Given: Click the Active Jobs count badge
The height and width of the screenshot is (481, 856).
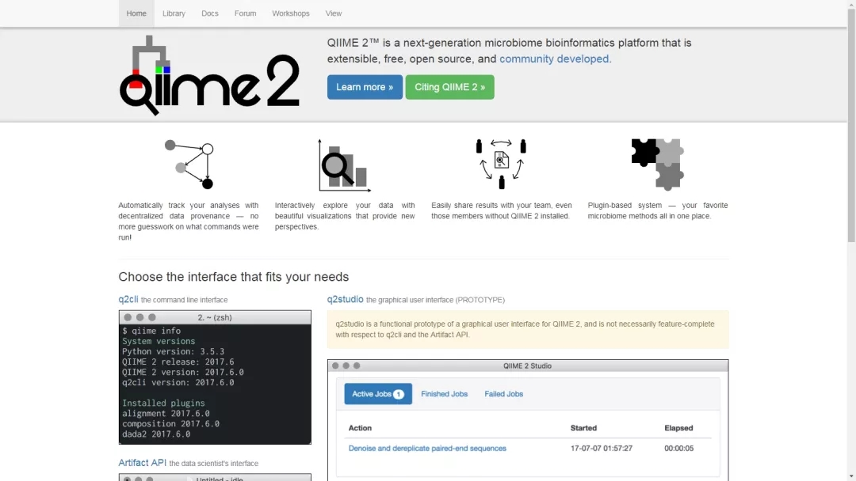Looking at the screenshot, I should coord(399,394).
